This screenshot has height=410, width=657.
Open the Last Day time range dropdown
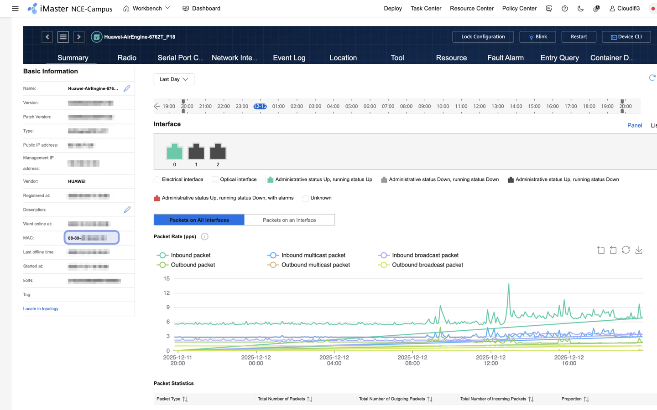coord(174,79)
